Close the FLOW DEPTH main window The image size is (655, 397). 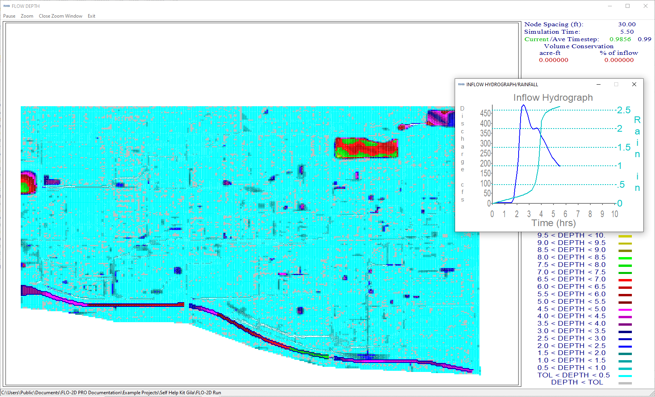[645, 6]
